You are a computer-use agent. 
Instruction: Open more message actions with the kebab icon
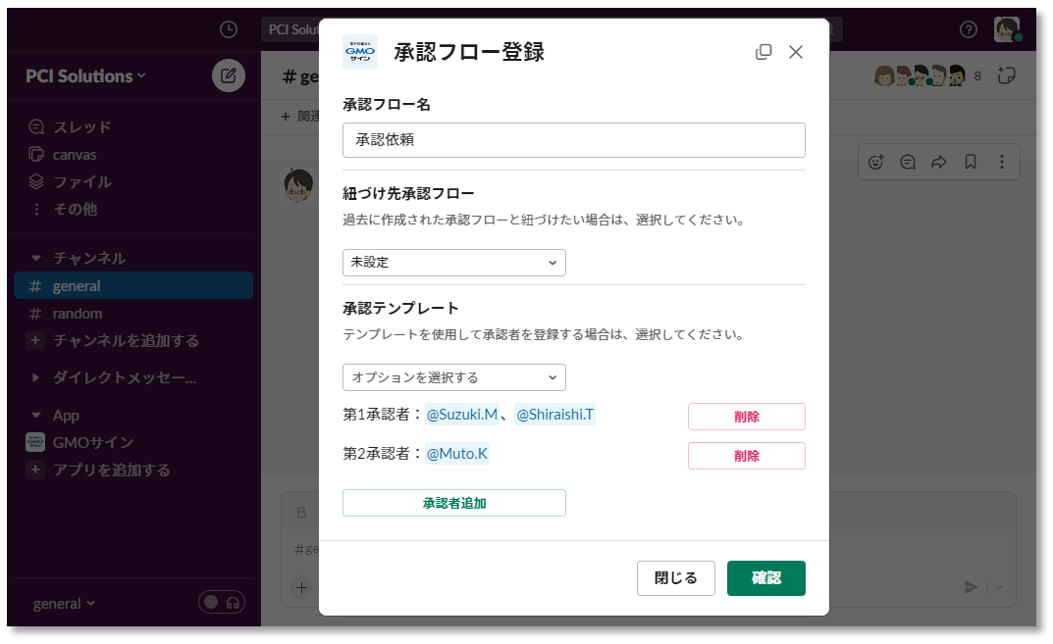click(1002, 162)
